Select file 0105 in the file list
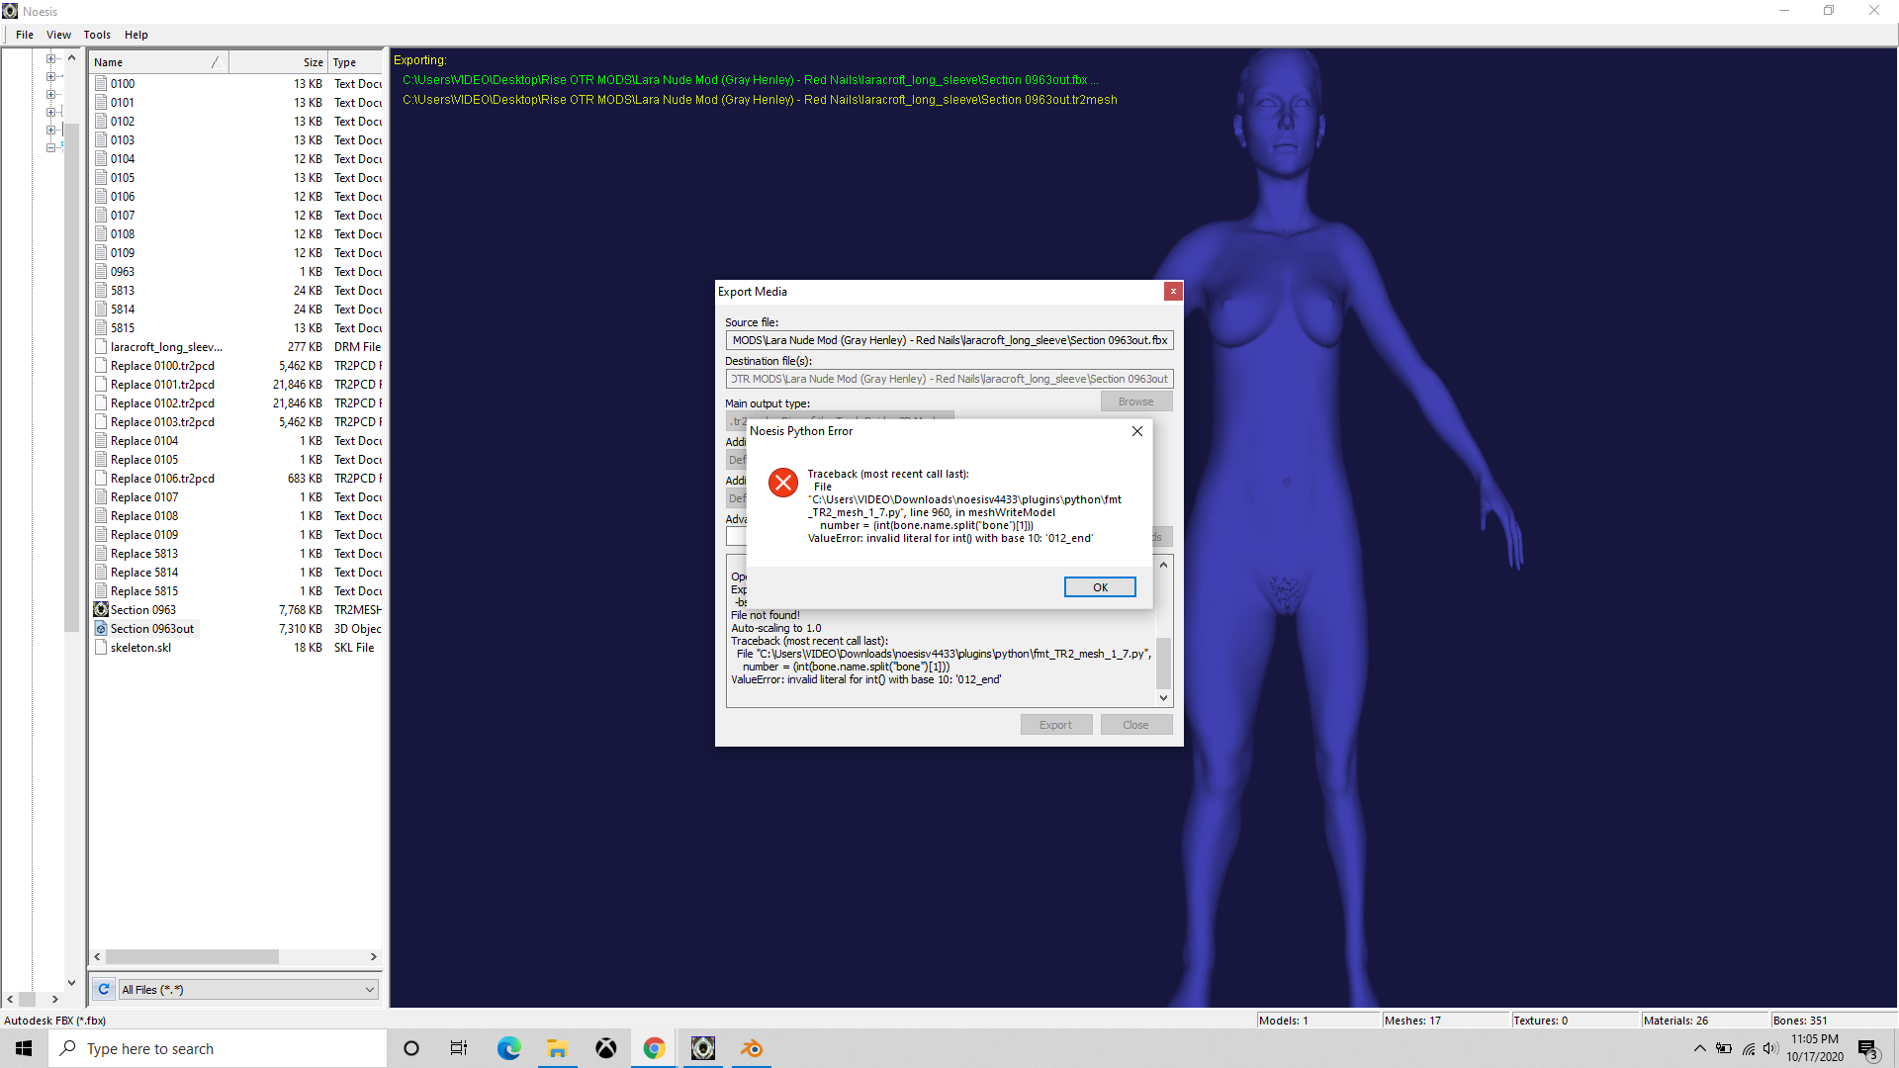The width and height of the screenshot is (1899, 1068). click(123, 178)
